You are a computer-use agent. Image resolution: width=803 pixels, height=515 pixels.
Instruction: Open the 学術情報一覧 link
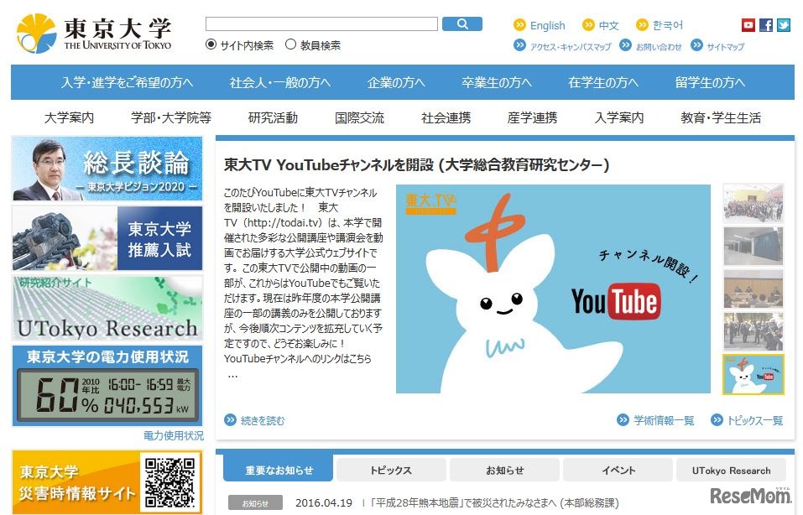(x=664, y=420)
